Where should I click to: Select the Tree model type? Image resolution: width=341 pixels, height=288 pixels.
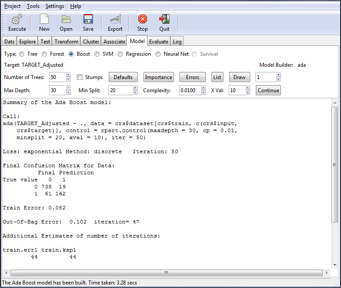[22, 54]
